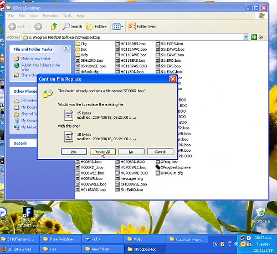Image resolution: width=277 pixels, height=254 pixels.
Task: Select file S11EARS.boo
Action: pos(170,44)
